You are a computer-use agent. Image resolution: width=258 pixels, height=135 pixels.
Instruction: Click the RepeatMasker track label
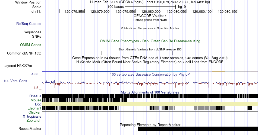[x=30, y=128]
